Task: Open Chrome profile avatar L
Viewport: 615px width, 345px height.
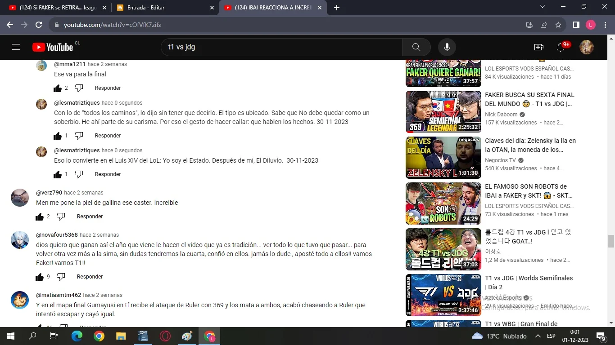Action: pos(591,25)
